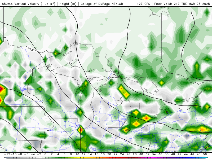Click the "22" color scale label
Screen dimensions: 212x159
point(116,154)
